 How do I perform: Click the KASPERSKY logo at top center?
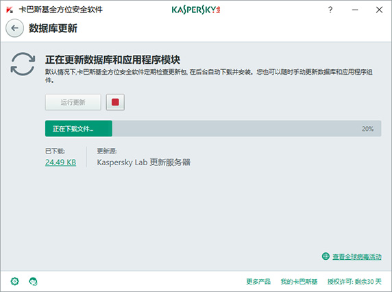coord(196,10)
